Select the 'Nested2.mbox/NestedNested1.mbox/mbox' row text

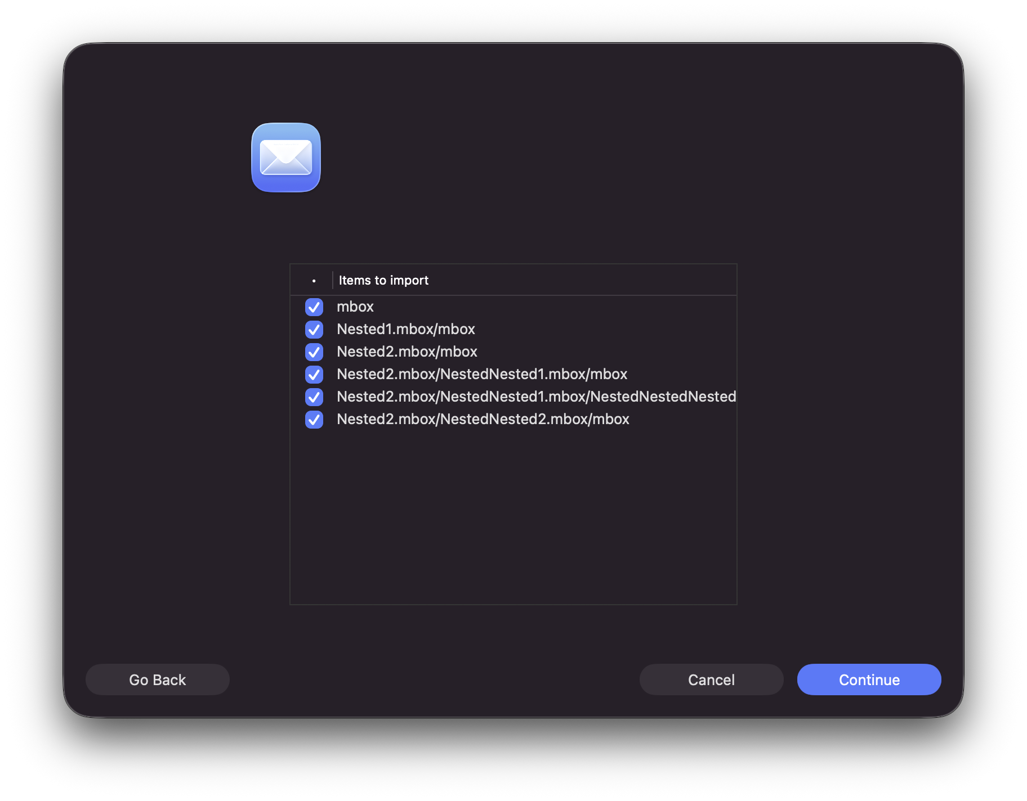482,374
